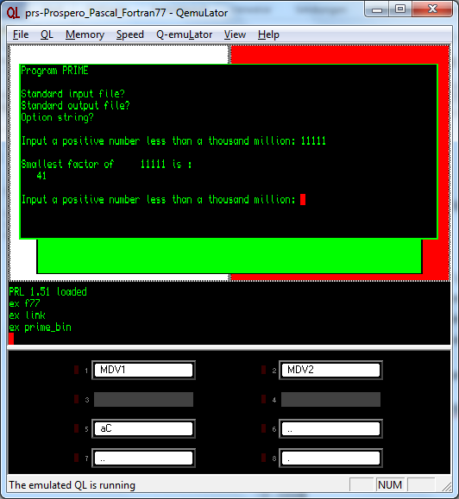Open the File menu
This screenshot has height=499, width=459.
21,34
